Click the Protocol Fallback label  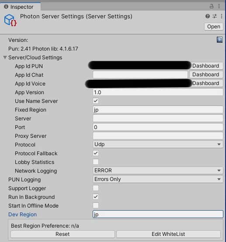(x=36, y=153)
